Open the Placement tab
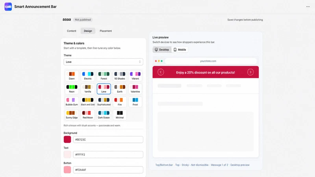This screenshot has height=177, width=315. [x=106, y=31]
